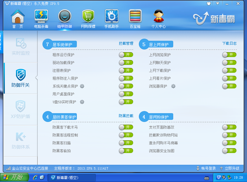This screenshot has width=247, height=182.
Task: Click the system tray clock 19:28
Action: 238,177
